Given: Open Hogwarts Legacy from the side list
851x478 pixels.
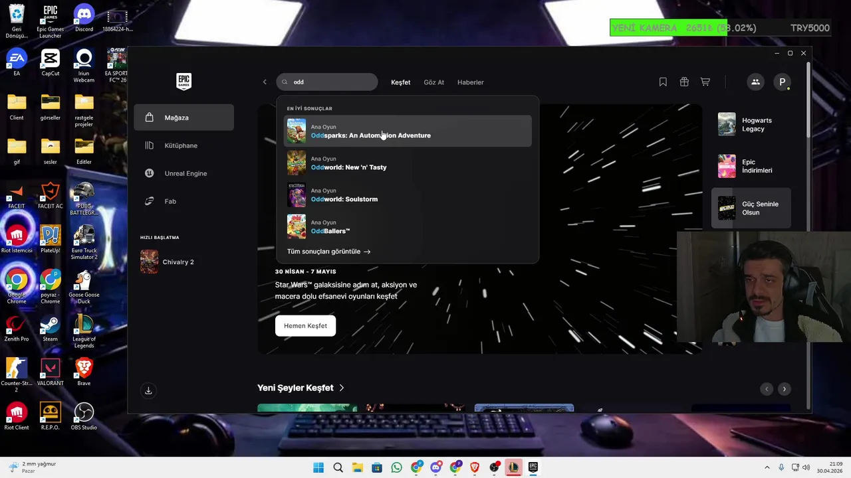Looking at the screenshot, I should tap(751, 125).
